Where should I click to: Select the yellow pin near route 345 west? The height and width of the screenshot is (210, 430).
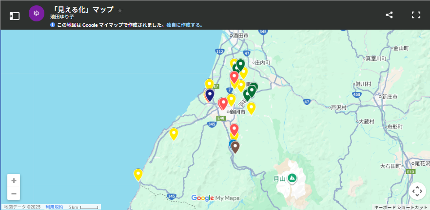pos(174,133)
